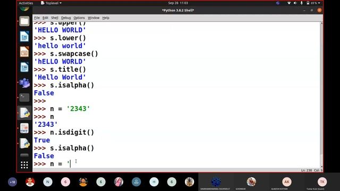Viewport: 340px width, 191px height.
Task: Expand the system menu arrow
Action: [x=319, y=3]
